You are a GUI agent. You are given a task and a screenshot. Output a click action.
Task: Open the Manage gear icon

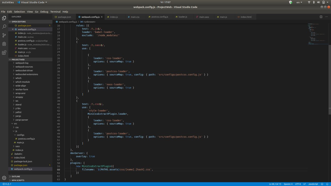[4, 178]
